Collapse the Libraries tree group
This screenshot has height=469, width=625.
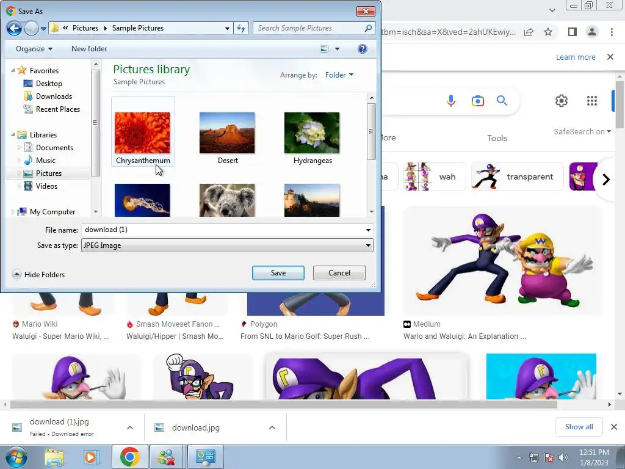13,134
